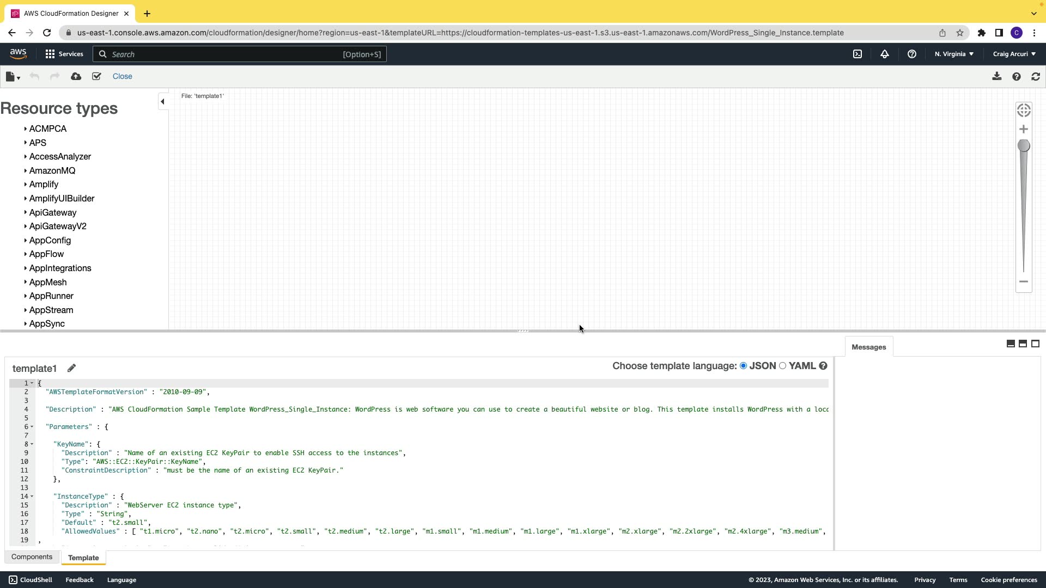
Task: Select the YAML template language
Action: tap(783, 366)
